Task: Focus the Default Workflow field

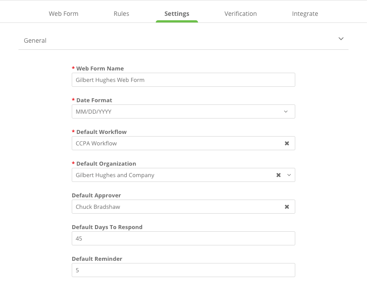Action: pos(176,143)
